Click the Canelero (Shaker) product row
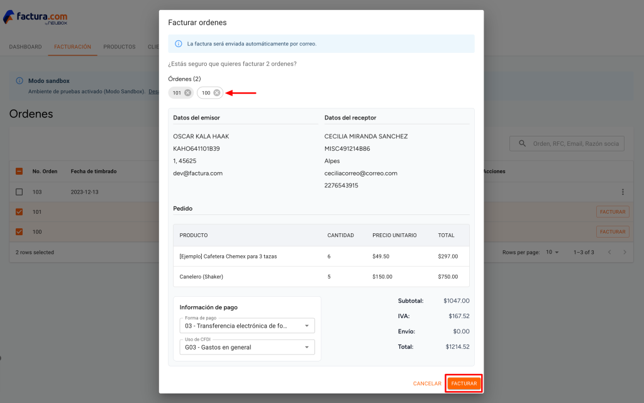 pyautogui.click(x=321, y=277)
